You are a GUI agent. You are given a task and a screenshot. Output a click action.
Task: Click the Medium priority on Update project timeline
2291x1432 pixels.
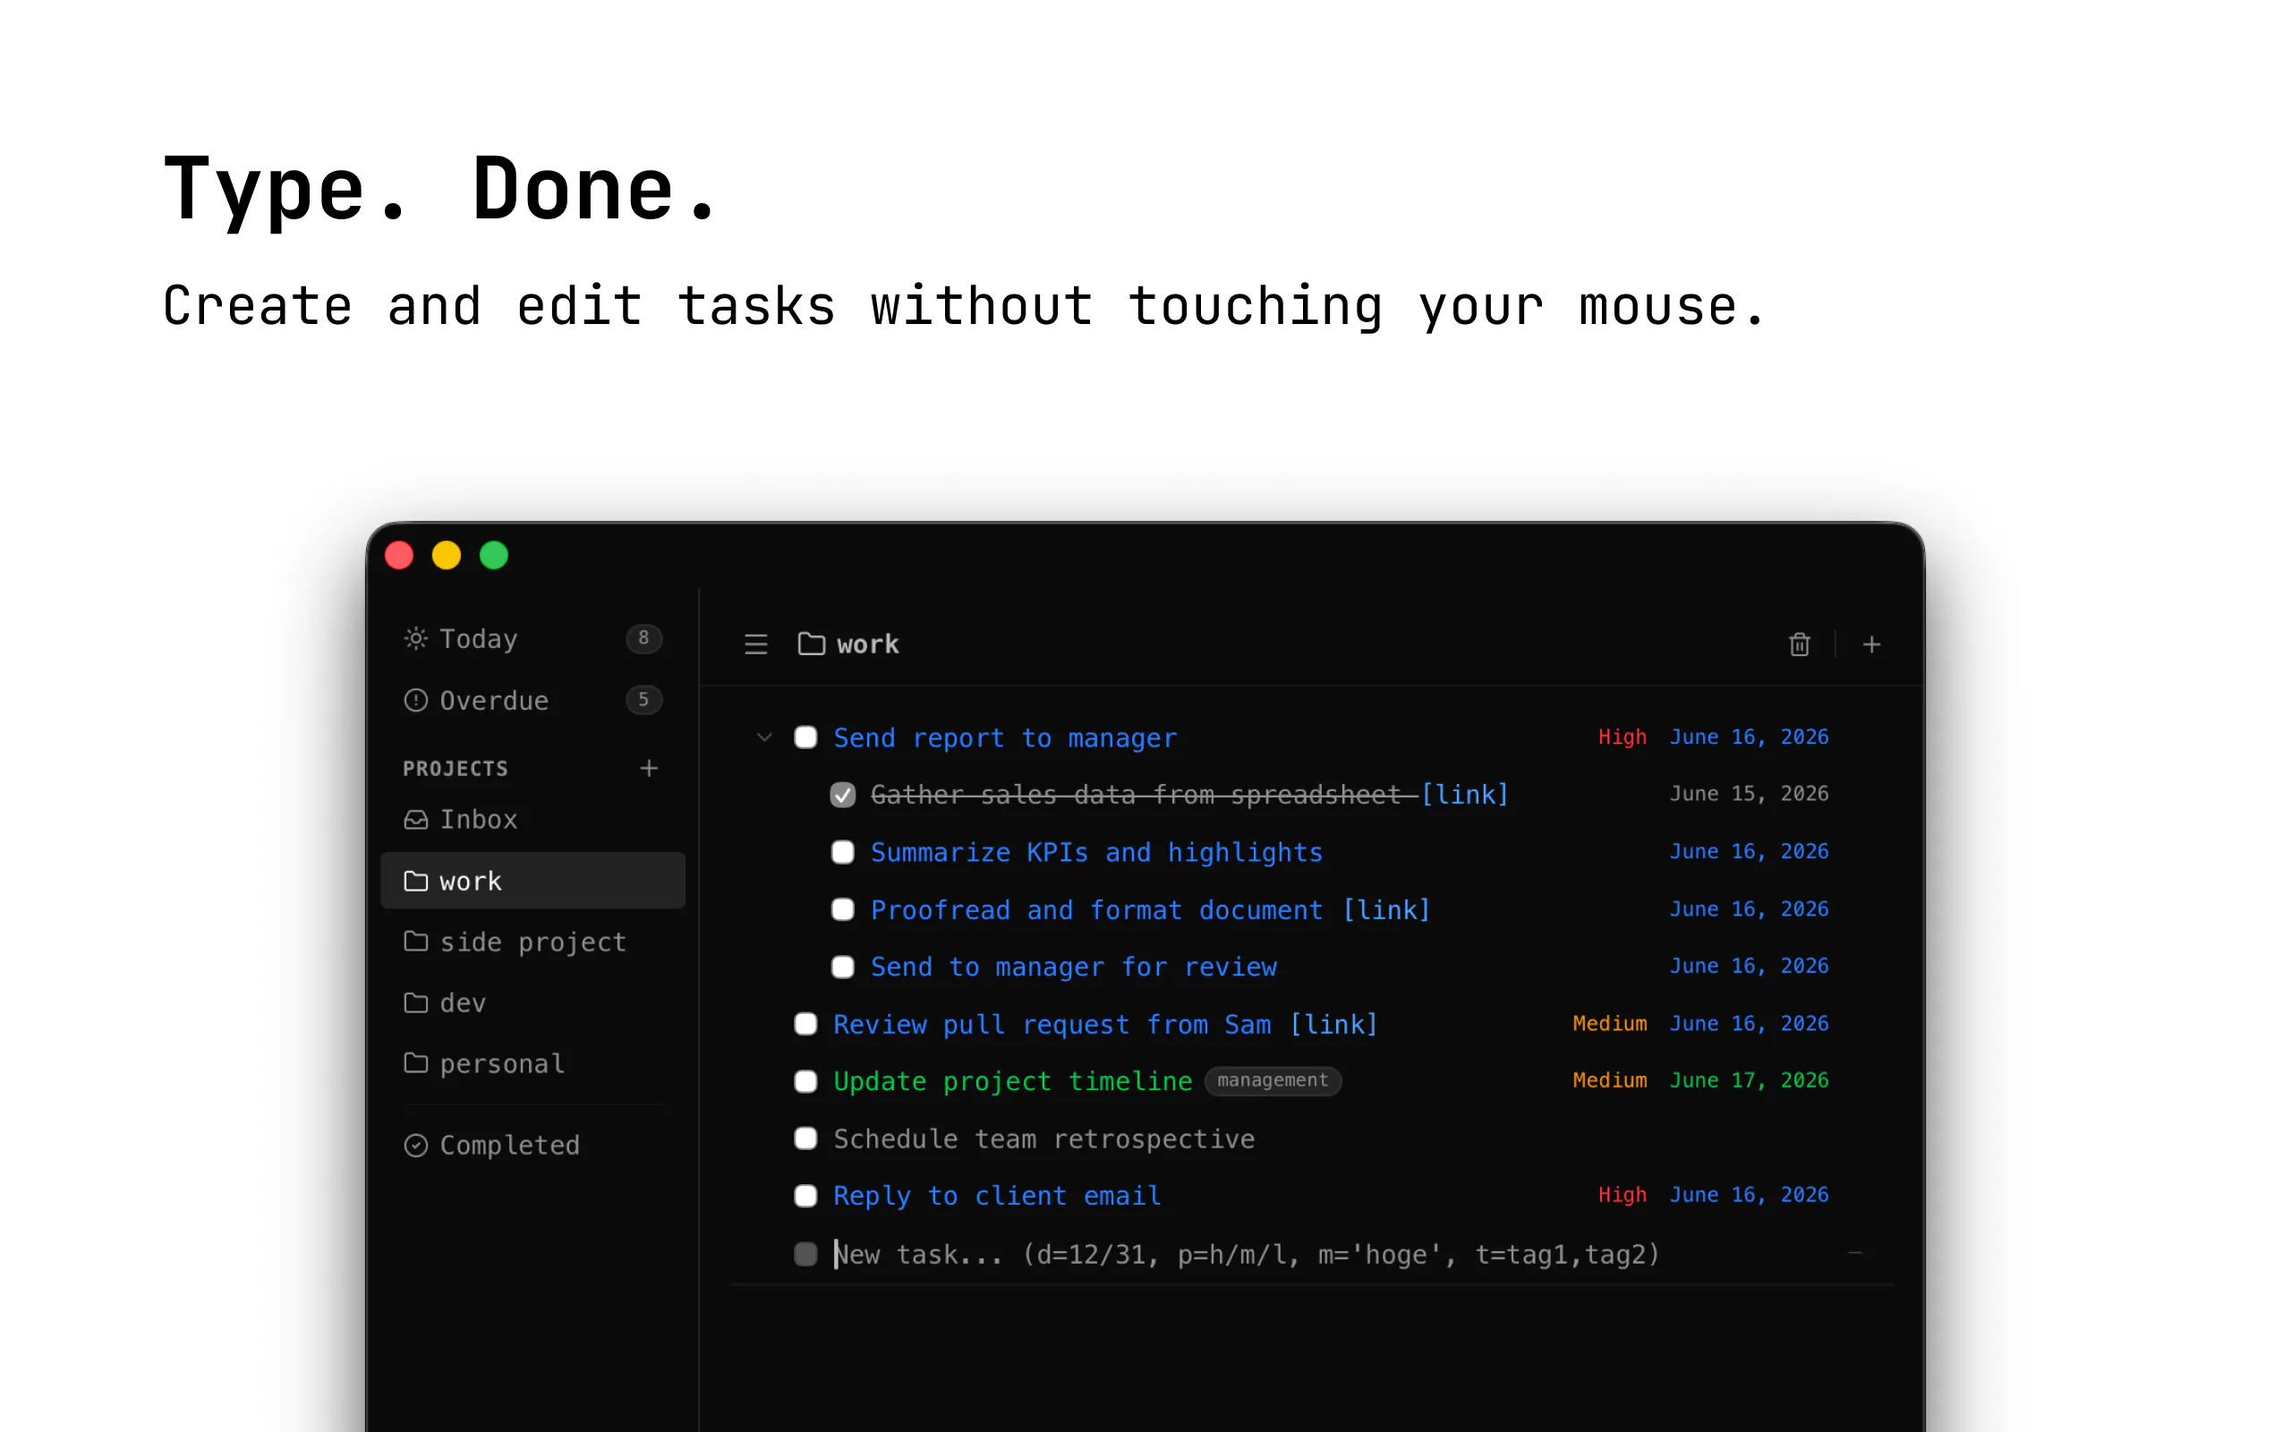click(1609, 1080)
